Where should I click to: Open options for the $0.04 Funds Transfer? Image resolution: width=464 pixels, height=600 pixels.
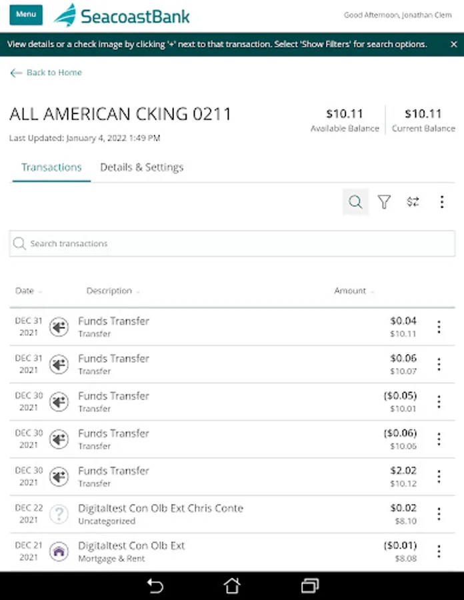[439, 327]
